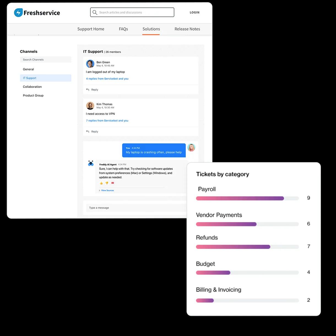
Task: Click the 'Channels' sidebar heading
Action: tap(29, 52)
